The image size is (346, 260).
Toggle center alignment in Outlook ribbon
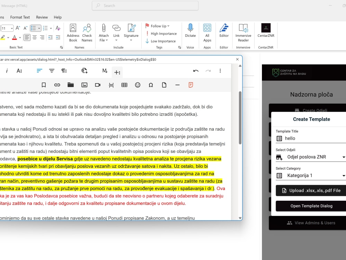[x=35, y=37]
